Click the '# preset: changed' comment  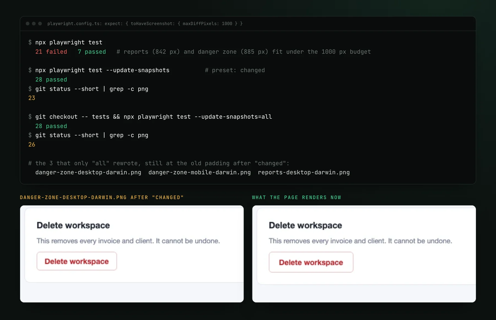click(x=235, y=70)
